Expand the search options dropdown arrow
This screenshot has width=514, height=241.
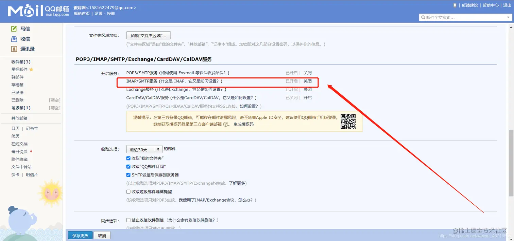(507, 17)
